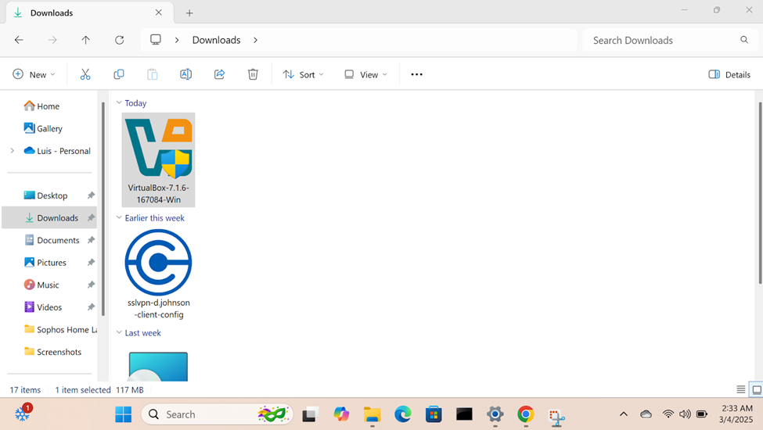
Task: Open network and volume quick settings
Action: tap(686, 414)
